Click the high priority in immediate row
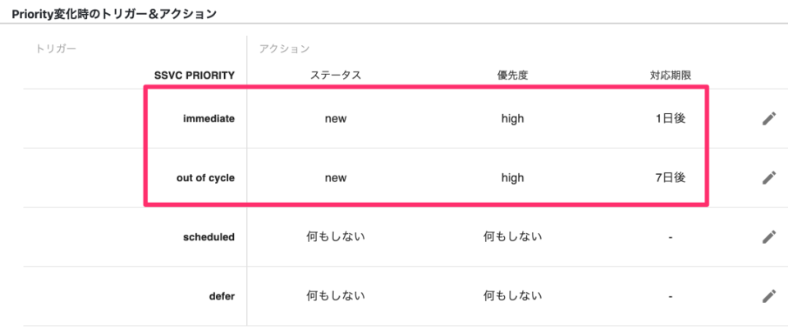 512,119
